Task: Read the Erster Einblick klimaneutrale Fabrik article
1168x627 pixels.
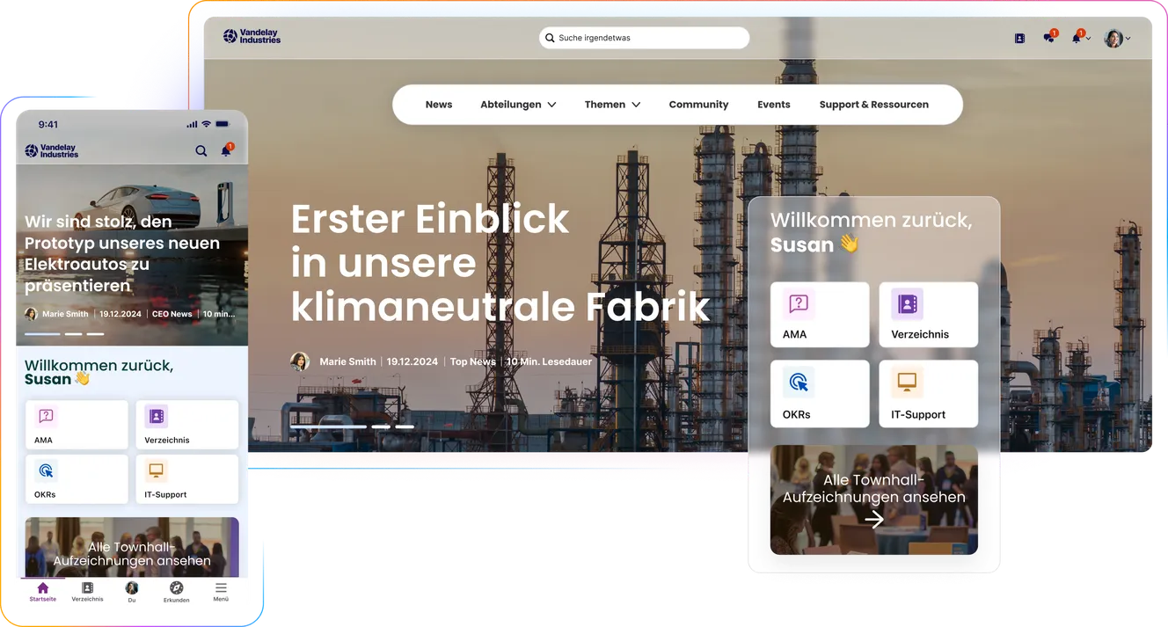Action: (500, 264)
